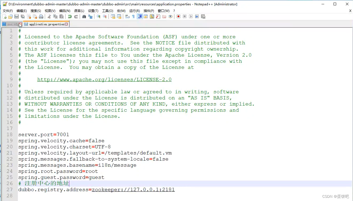The height and width of the screenshot is (201, 353).
Task: Open the 工具(O) menu
Action: 107,11
